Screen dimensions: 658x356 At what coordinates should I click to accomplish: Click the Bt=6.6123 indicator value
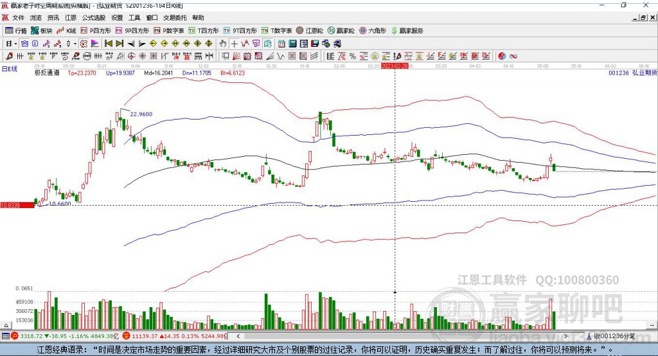[233, 73]
